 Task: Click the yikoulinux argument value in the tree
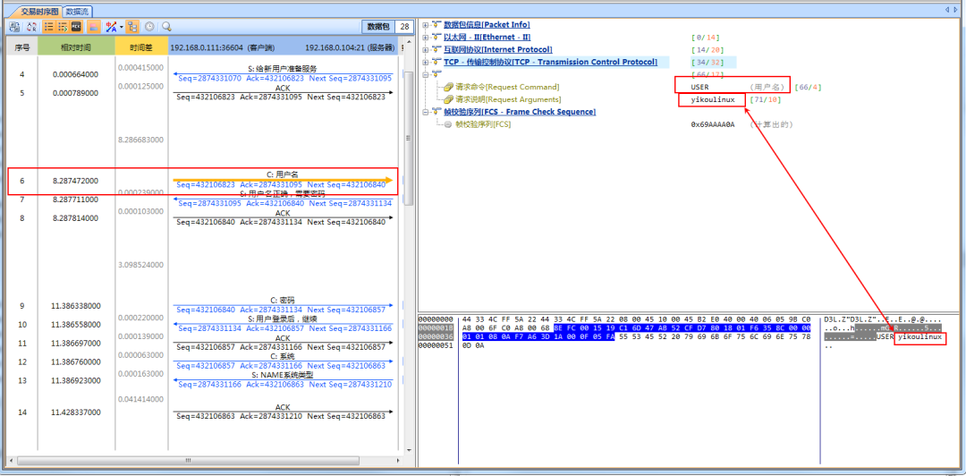(x=713, y=99)
